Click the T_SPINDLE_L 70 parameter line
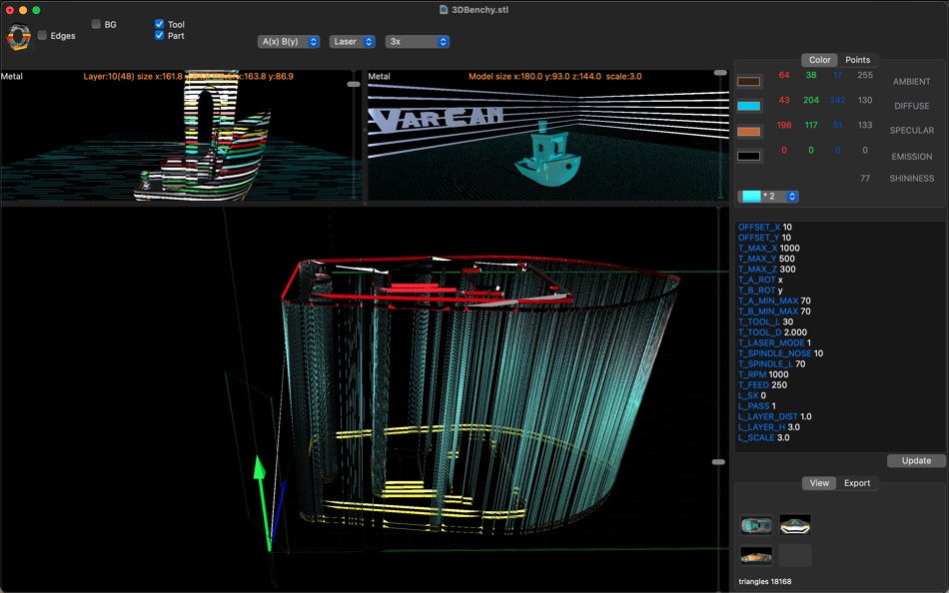Screen dimensions: 949x593 (771, 363)
